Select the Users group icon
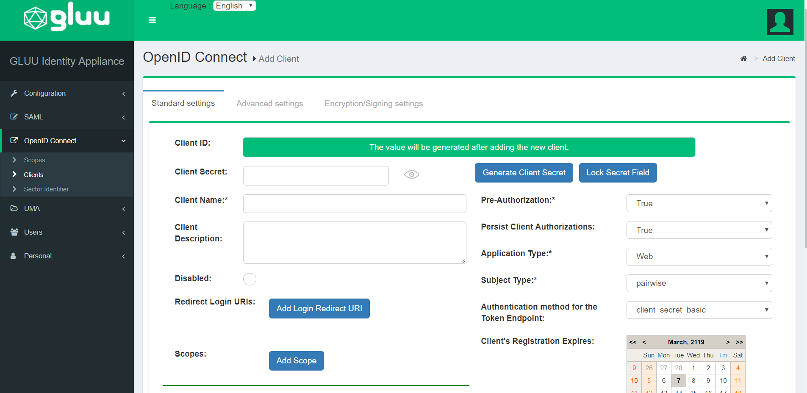The image size is (807, 393). (x=14, y=232)
